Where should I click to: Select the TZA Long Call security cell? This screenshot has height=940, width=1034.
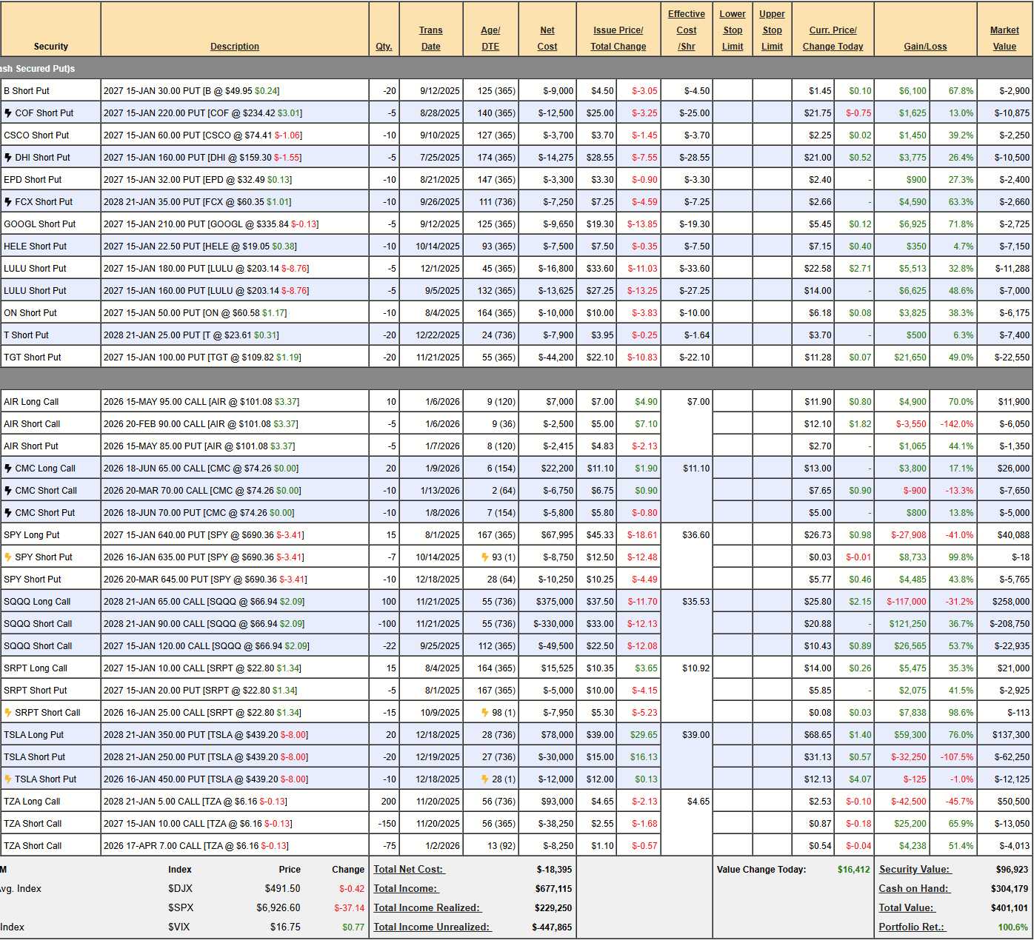point(32,802)
